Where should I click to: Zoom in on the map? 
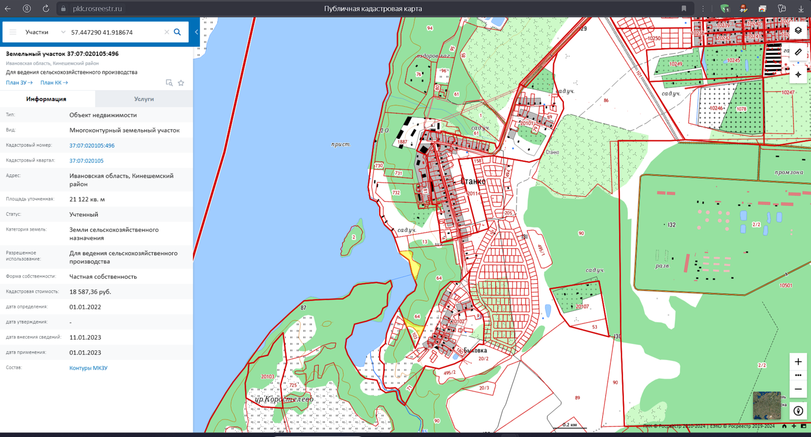798,361
